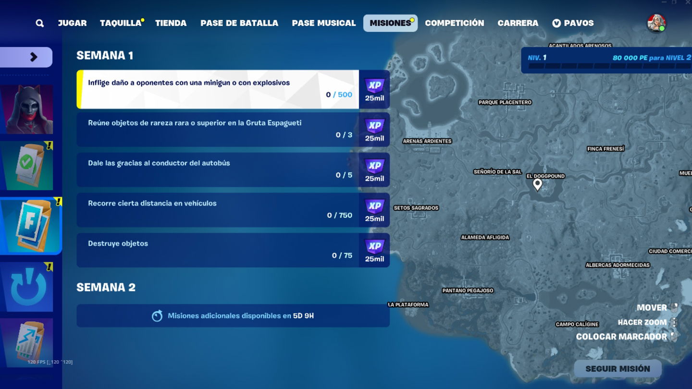Image resolution: width=692 pixels, height=389 pixels.
Task: Click the level XP progress bar
Action: point(609,66)
